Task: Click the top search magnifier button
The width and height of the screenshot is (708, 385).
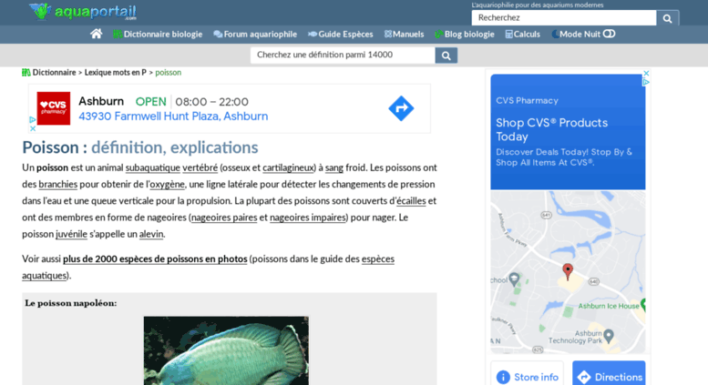Action: [667, 18]
